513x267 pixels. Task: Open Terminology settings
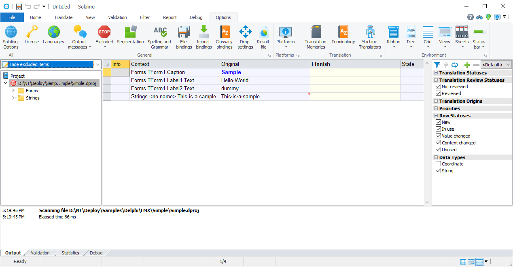[343, 35]
